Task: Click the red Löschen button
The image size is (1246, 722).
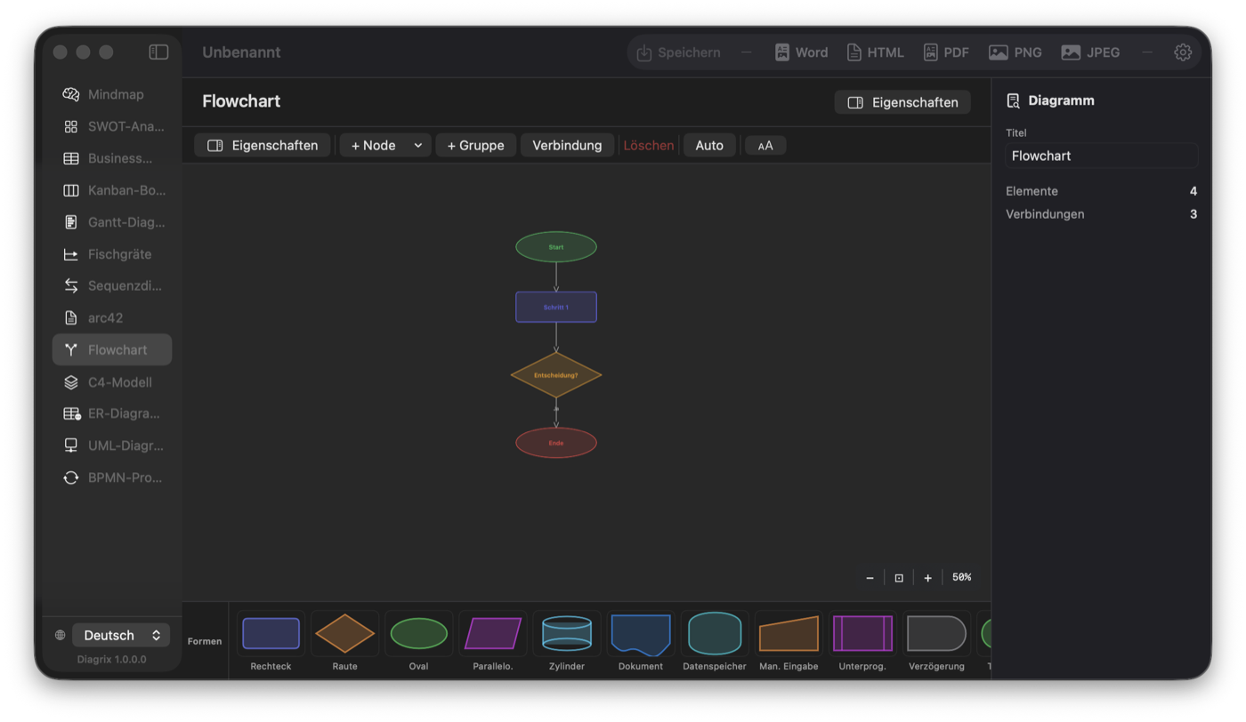Action: [x=649, y=145]
